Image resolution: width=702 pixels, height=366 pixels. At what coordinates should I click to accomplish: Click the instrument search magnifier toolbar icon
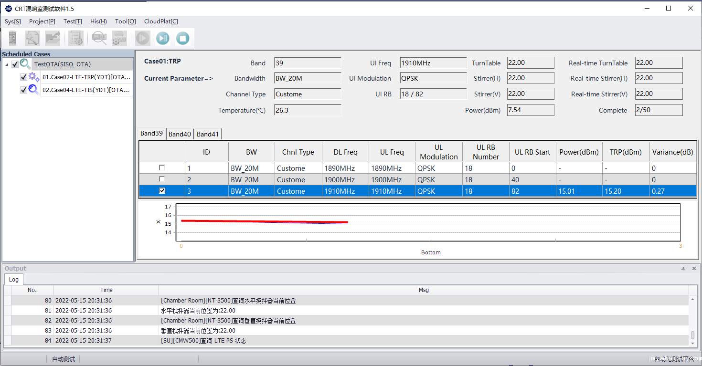(99, 38)
